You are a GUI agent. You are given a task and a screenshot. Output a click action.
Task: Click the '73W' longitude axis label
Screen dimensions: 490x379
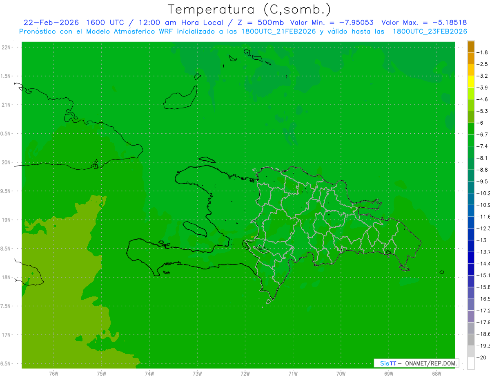197,374
